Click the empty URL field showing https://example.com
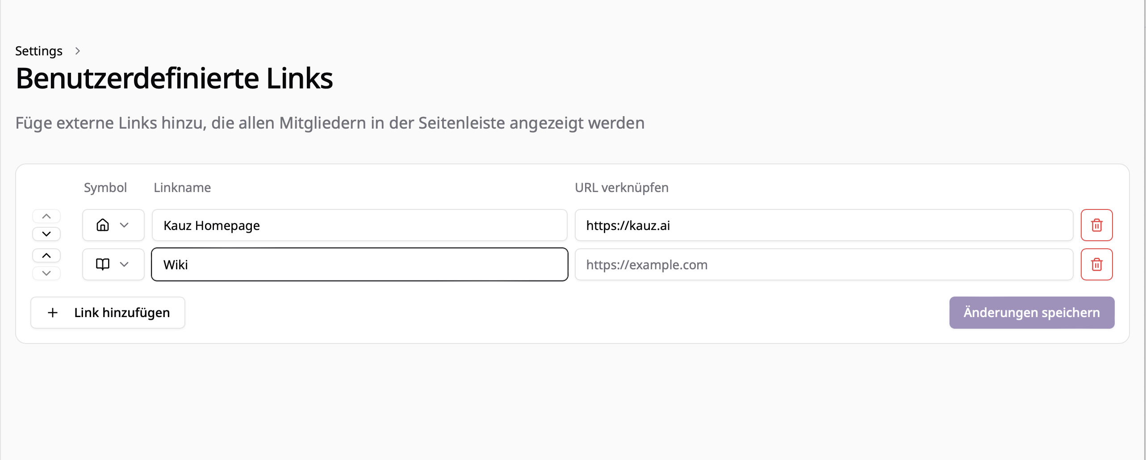 [823, 264]
